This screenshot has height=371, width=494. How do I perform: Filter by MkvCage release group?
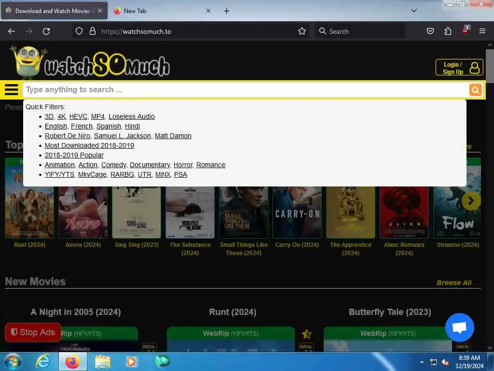click(92, 174)
